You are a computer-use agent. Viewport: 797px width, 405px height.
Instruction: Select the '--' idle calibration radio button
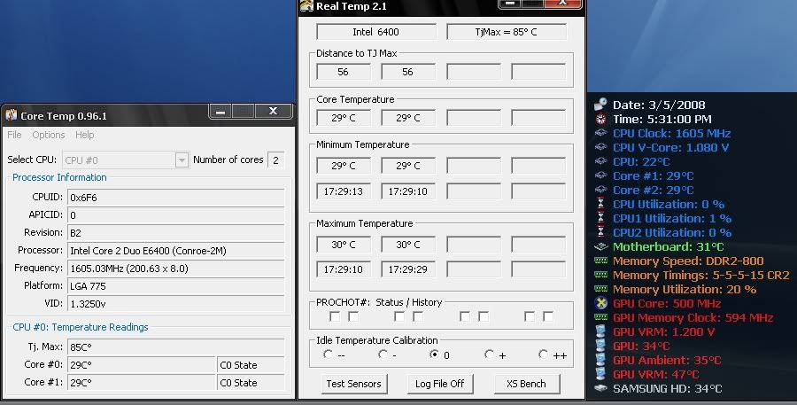click(x=328, y=354)
